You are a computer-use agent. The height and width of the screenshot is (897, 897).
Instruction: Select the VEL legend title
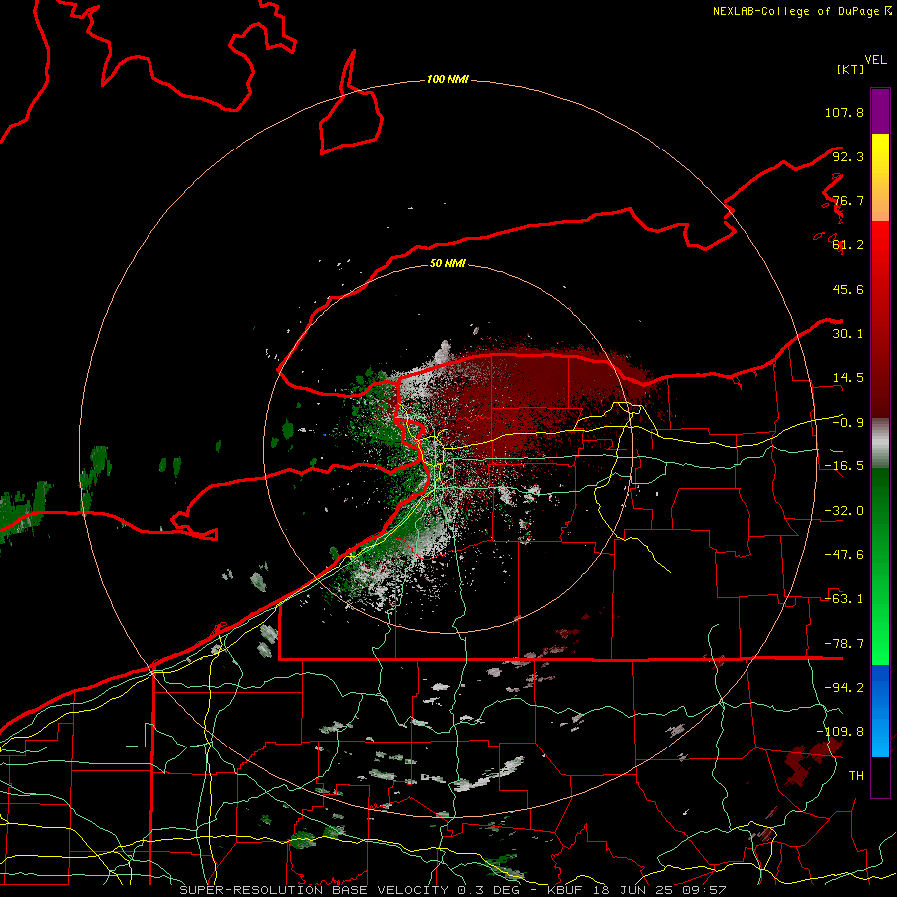pos(875,60)
